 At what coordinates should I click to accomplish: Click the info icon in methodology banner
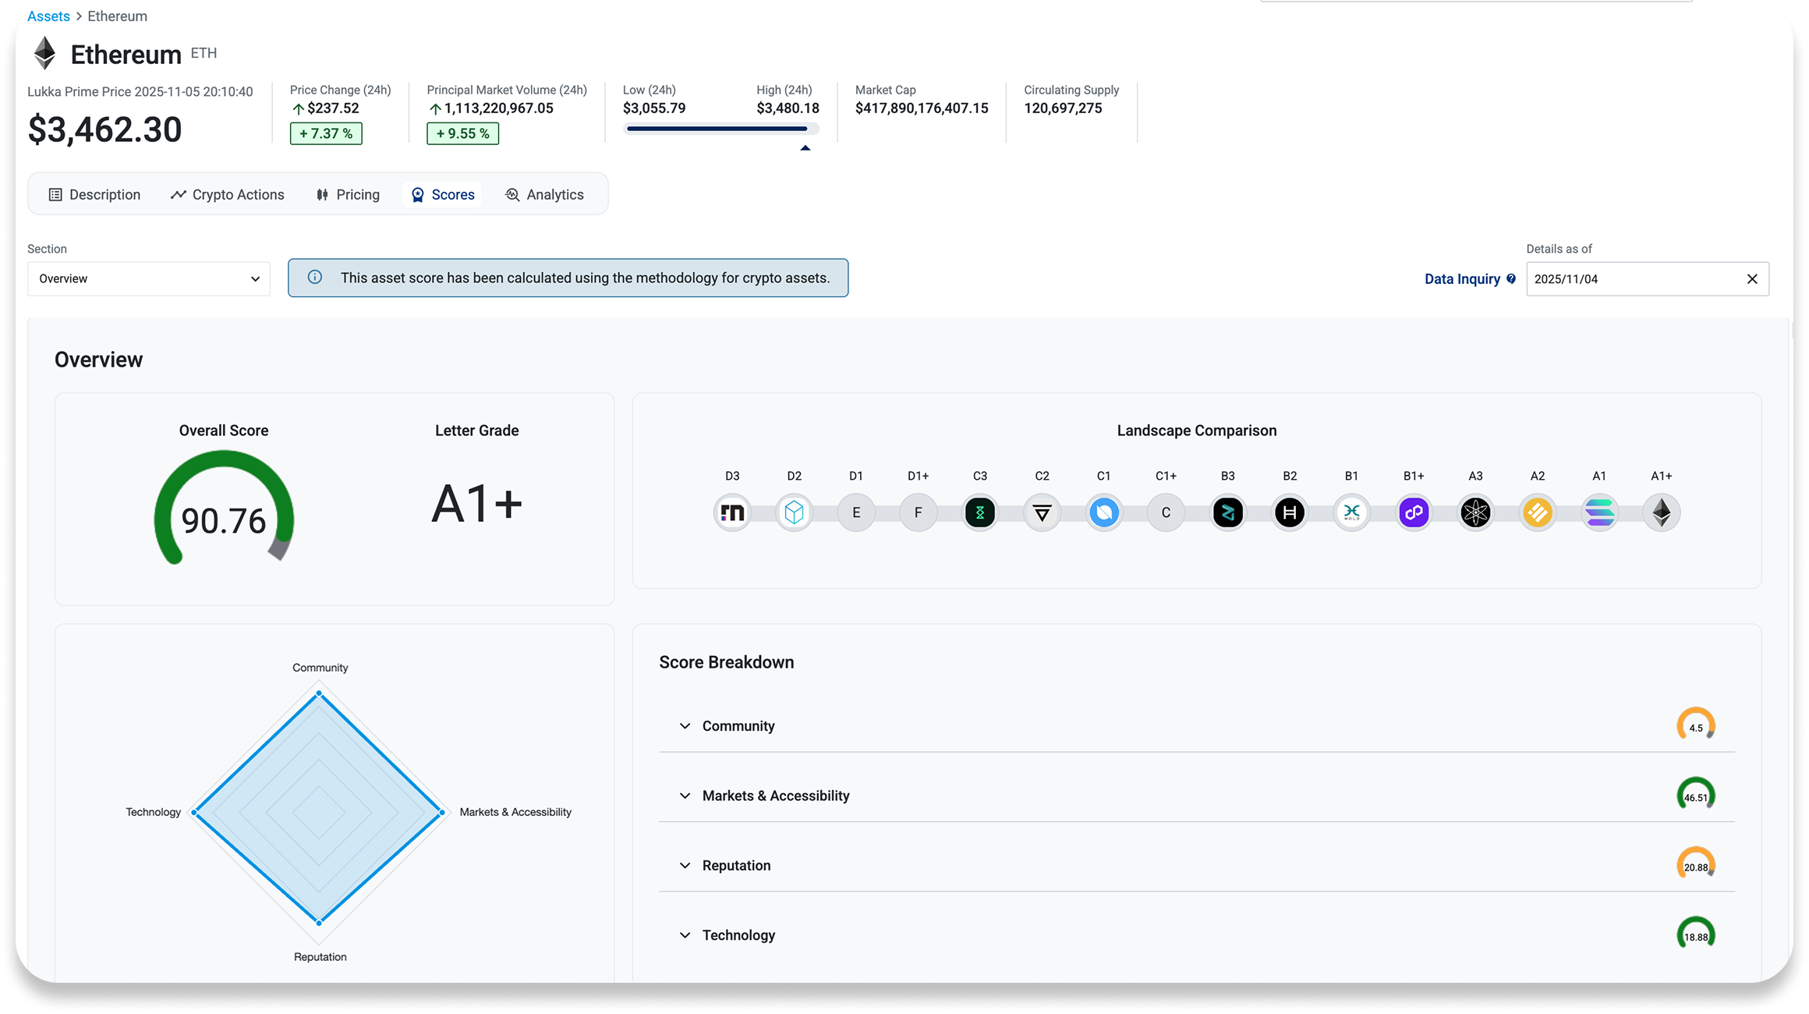click(315, 277)
